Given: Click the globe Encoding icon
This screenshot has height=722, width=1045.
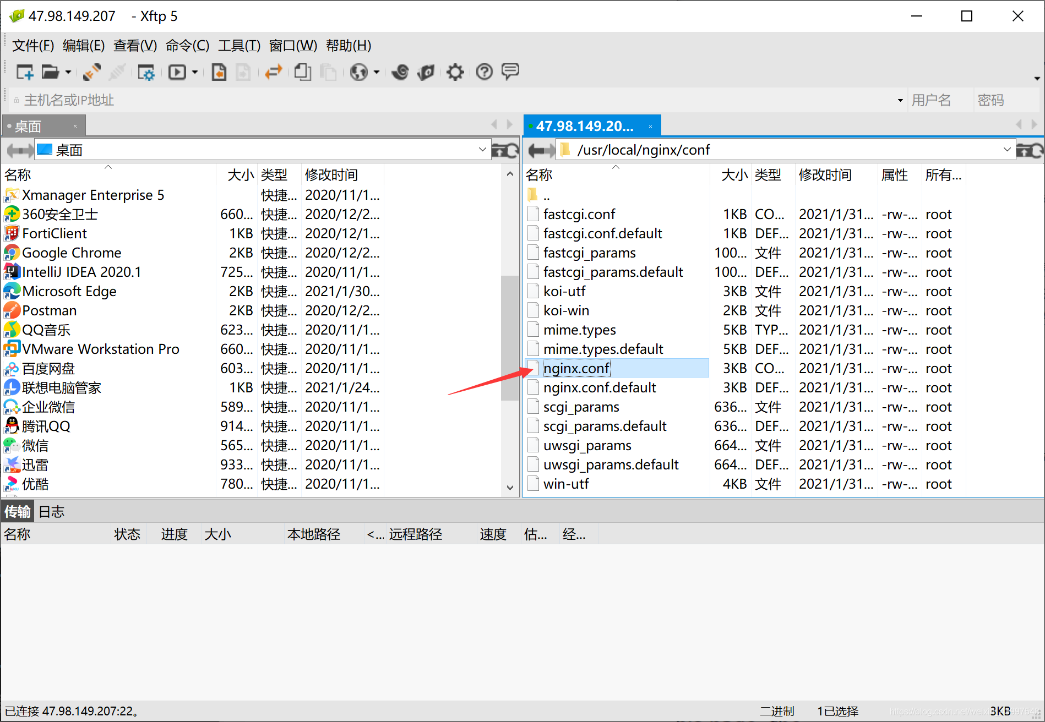Looking at the screenshot, I should 359,72.
